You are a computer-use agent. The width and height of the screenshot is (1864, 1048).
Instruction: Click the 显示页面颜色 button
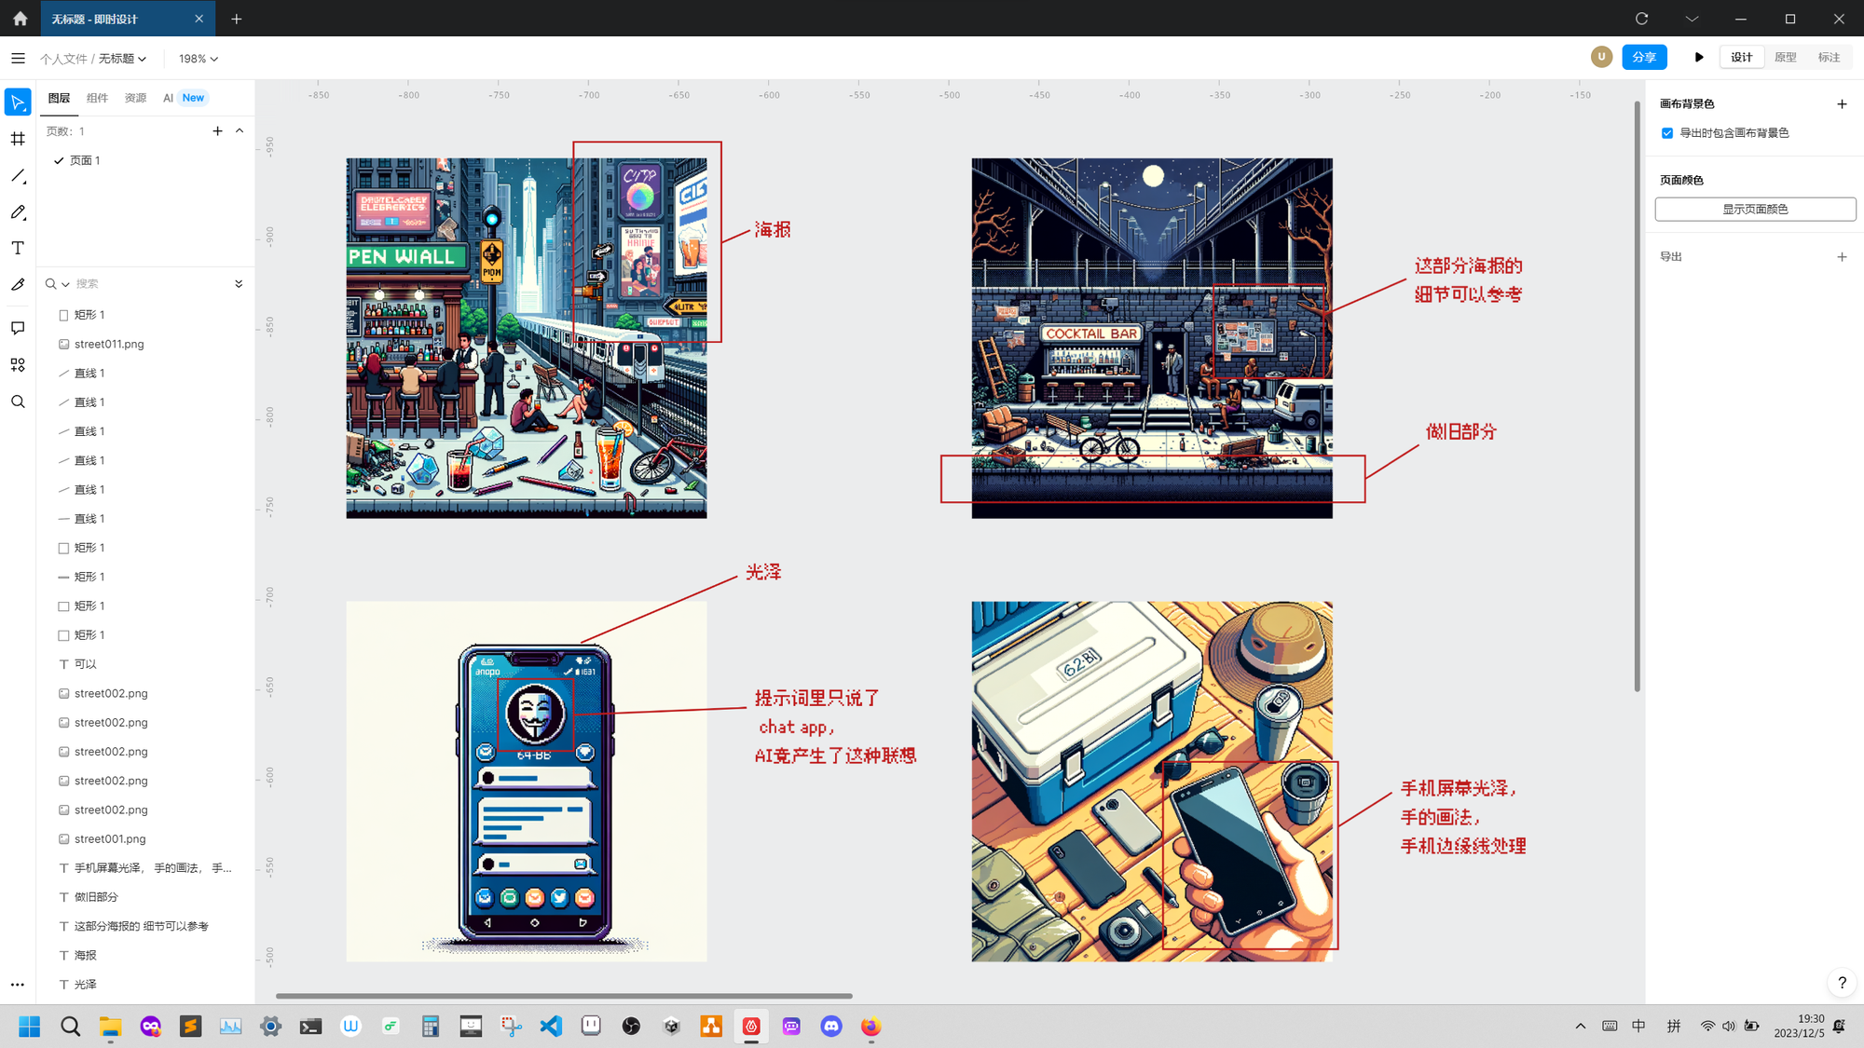click(x=1754, y=210)
